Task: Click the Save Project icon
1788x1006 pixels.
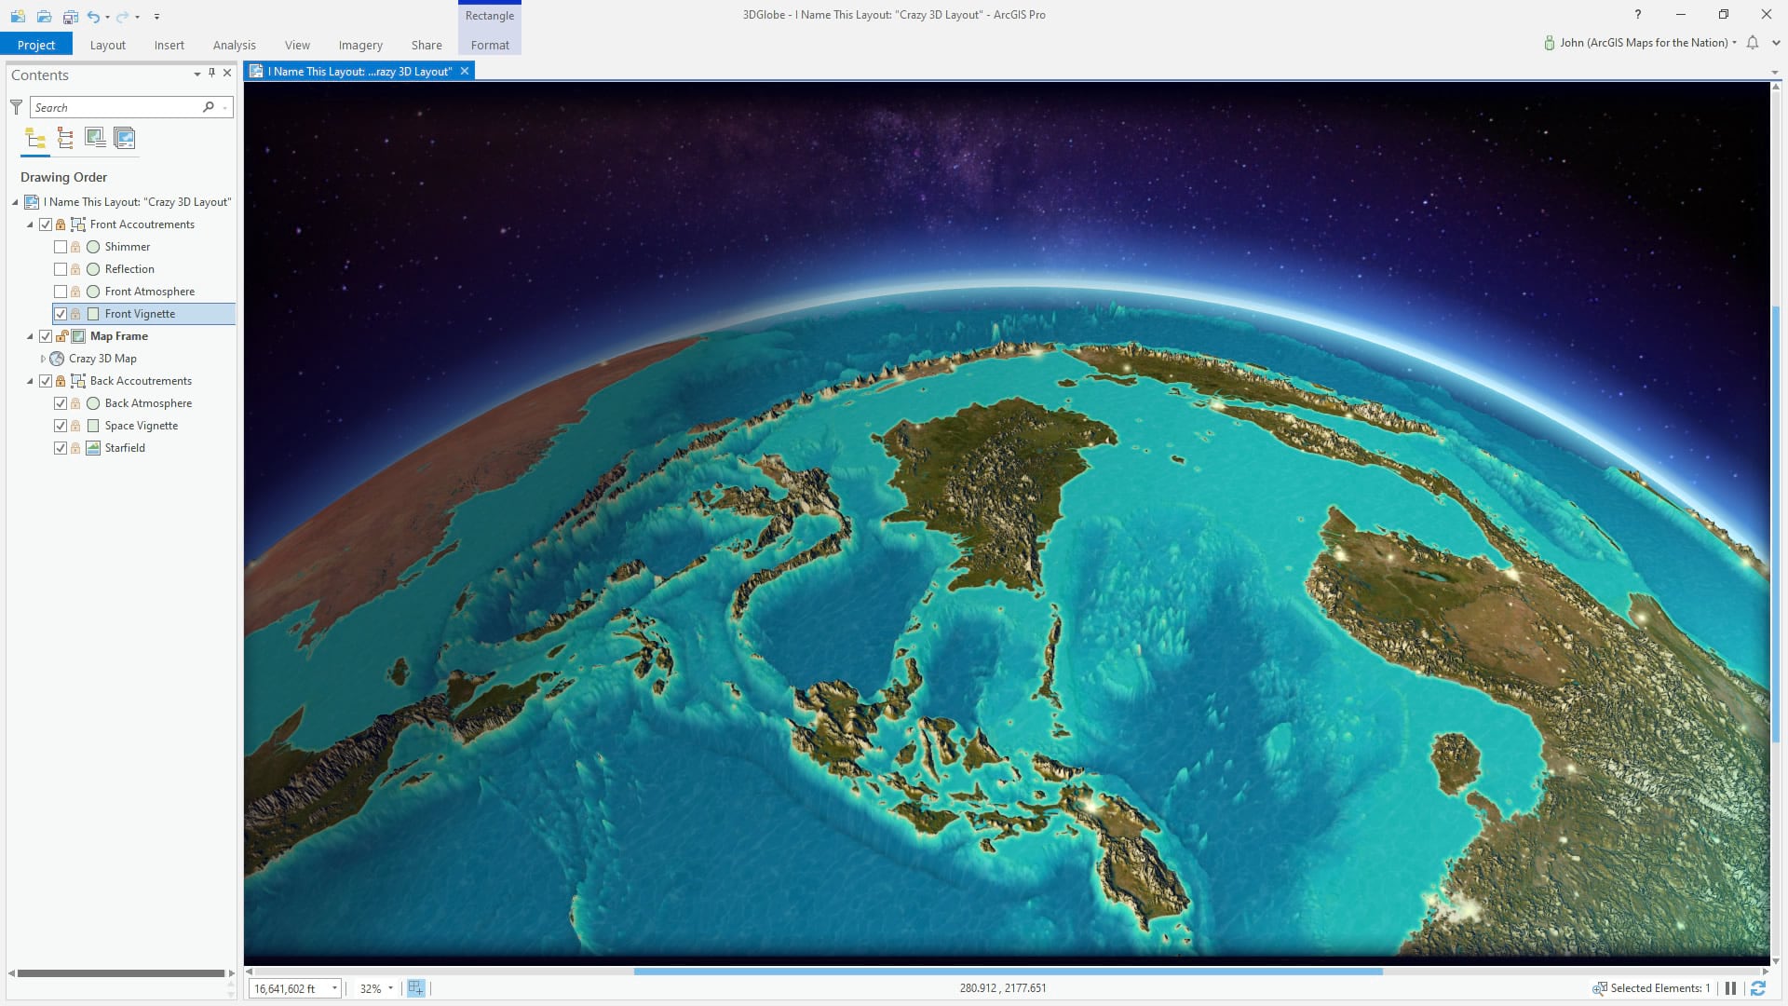Action: 71,16
